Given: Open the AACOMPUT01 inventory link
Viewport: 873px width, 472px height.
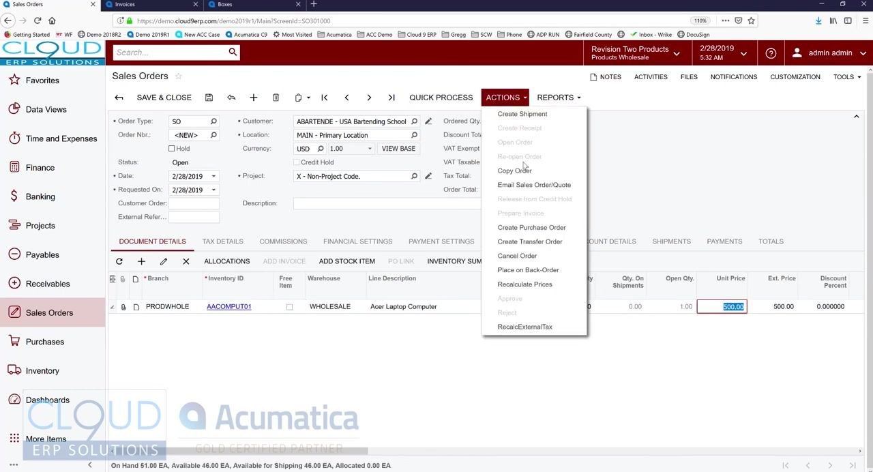Looking at the screenshot, I should click(x=229, y=307).
